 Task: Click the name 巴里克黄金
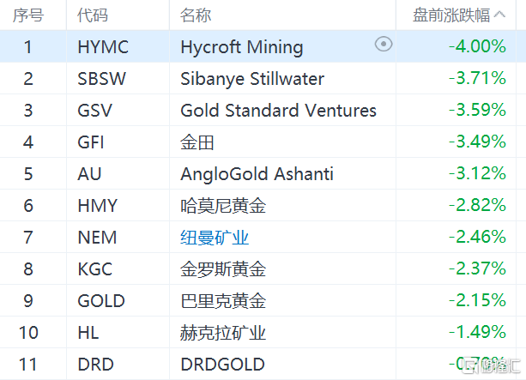point(223,301)
